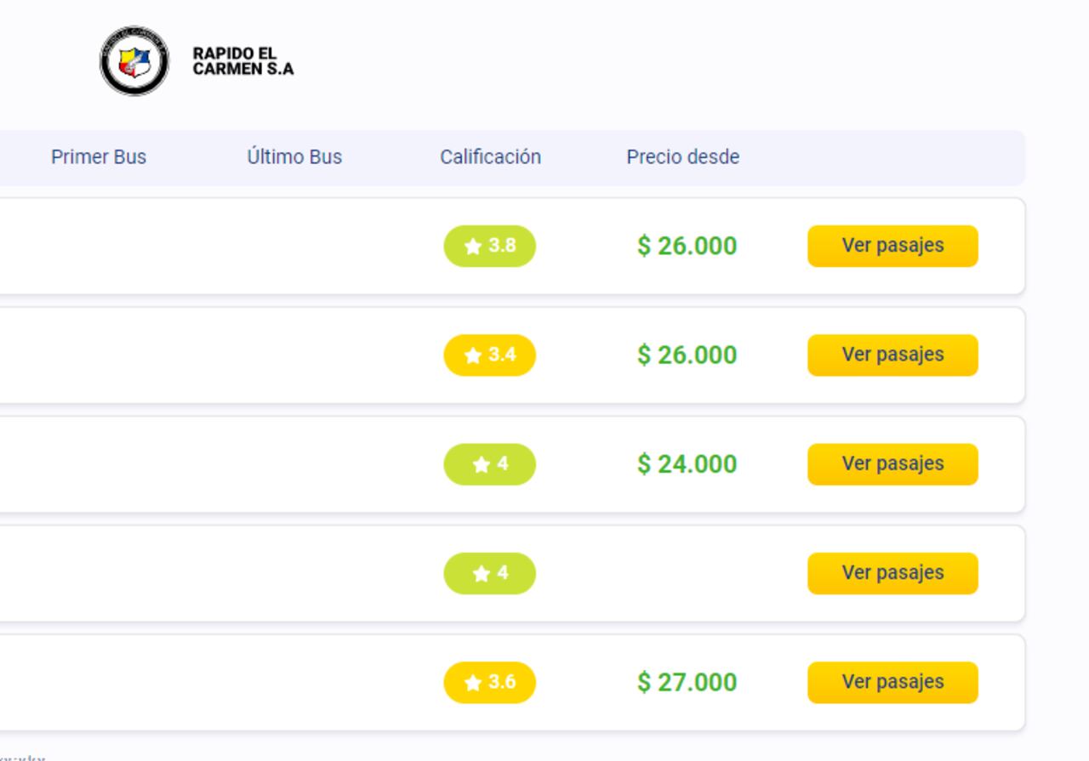Select the Último Bus column header

pyautogui.click(x=294, y=157)
